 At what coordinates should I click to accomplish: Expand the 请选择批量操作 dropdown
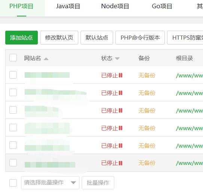coord(50,183)
